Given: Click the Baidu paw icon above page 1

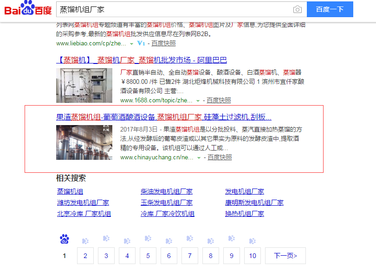Looking at the screenshot, I should (x=64, y=239).
